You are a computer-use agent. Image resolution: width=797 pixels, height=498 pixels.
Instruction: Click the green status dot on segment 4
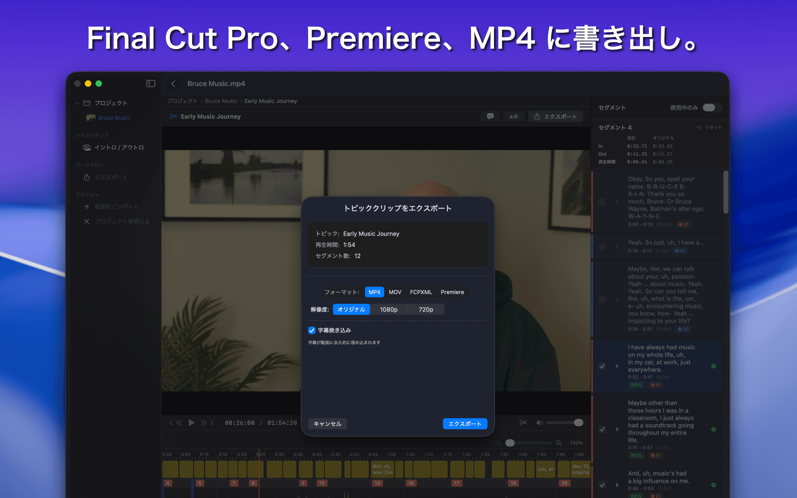713,366
